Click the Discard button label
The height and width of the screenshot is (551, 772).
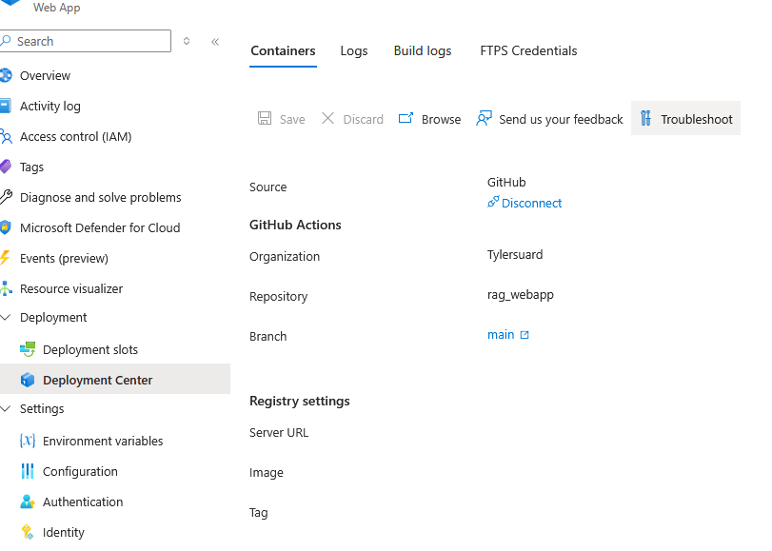pyautogui.click(x=364, y=119)
